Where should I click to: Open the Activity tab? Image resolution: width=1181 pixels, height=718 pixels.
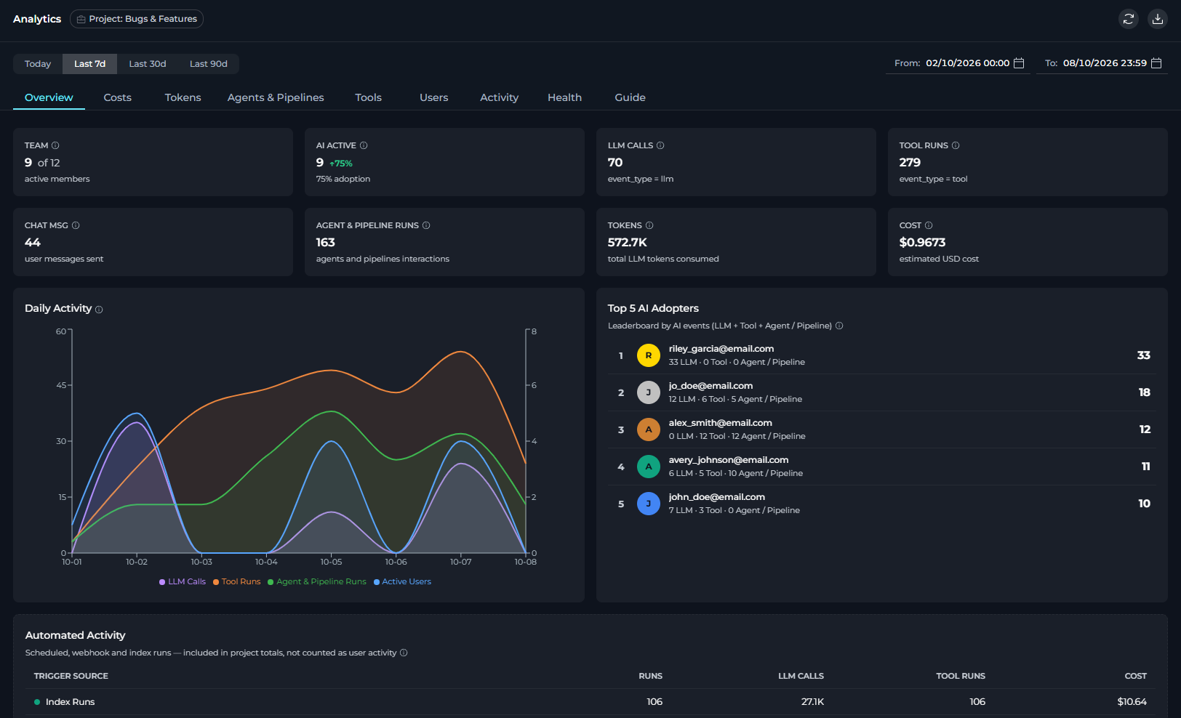coord(500,97)
